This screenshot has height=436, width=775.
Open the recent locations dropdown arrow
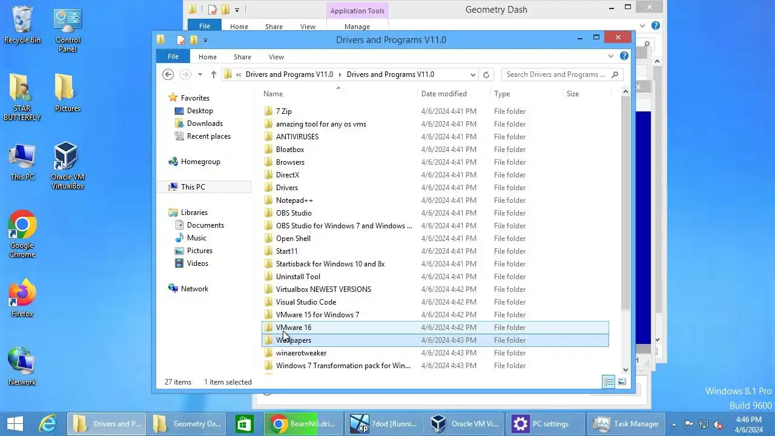point(200,74)
